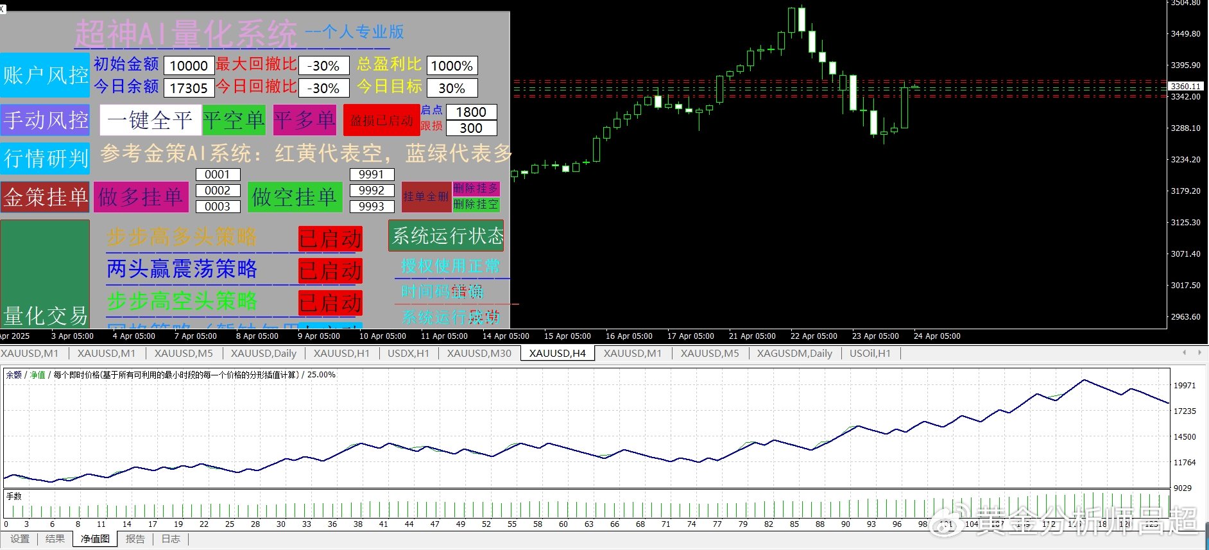
Task: Toggle 已启动 for 步步高空头策略
Action: click(330, 302)
